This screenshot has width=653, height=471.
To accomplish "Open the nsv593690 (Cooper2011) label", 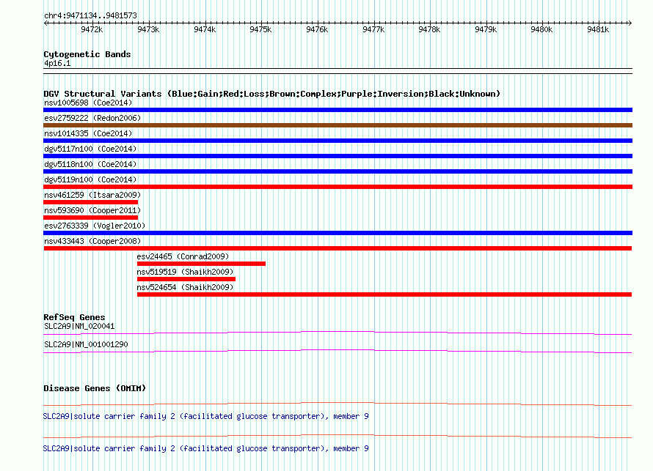I will point(92,210).
